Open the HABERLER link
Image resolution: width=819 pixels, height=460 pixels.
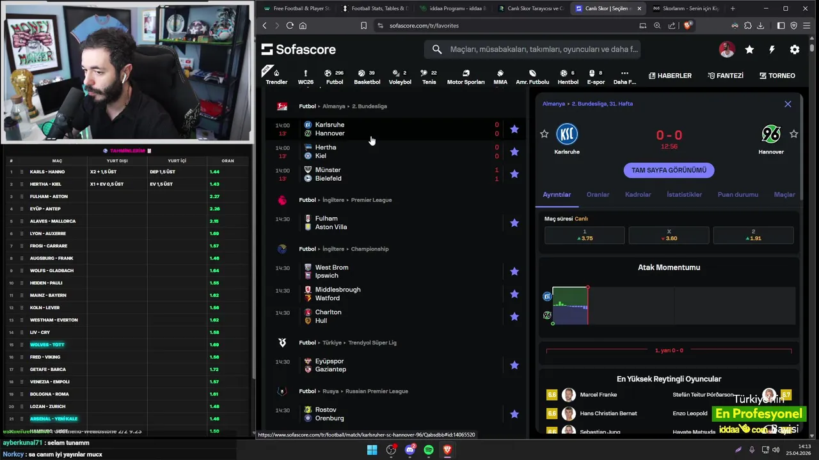[670, 75]
